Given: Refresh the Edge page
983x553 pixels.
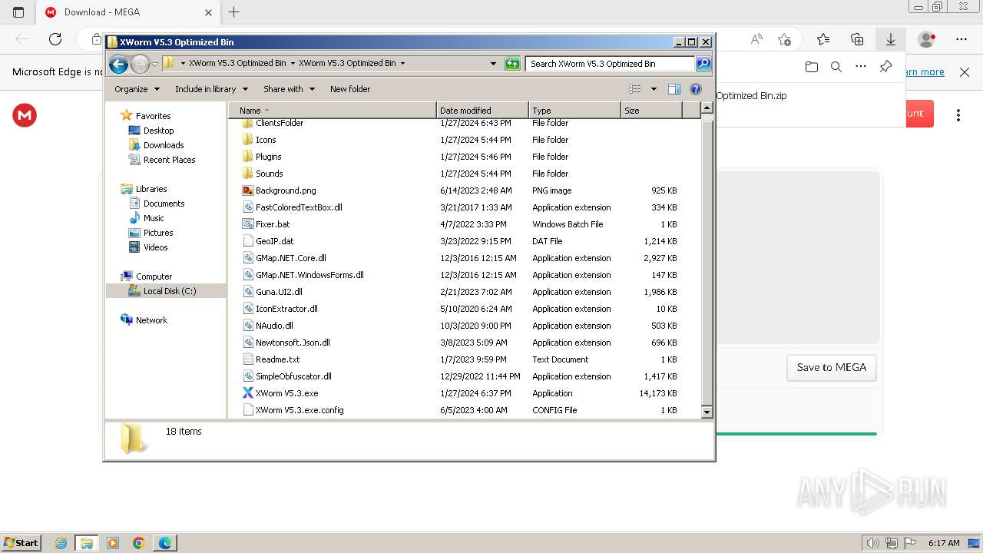Looking at the screenshot, I should click(x=55, y=39).
